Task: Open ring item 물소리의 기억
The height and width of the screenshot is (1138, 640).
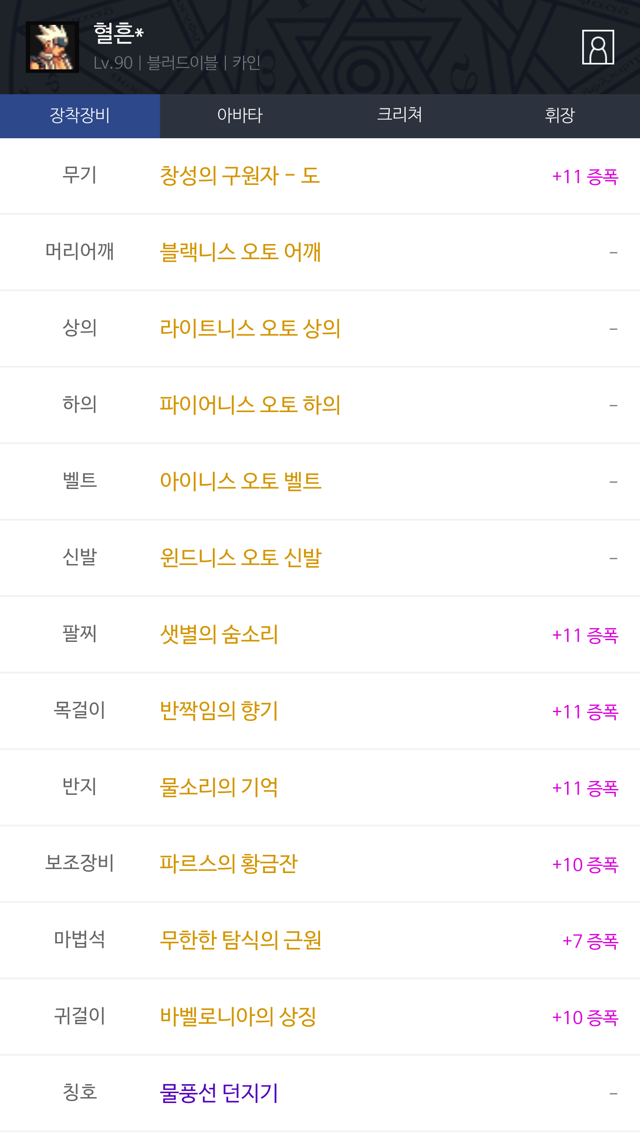Action: [x=219, y=787]
